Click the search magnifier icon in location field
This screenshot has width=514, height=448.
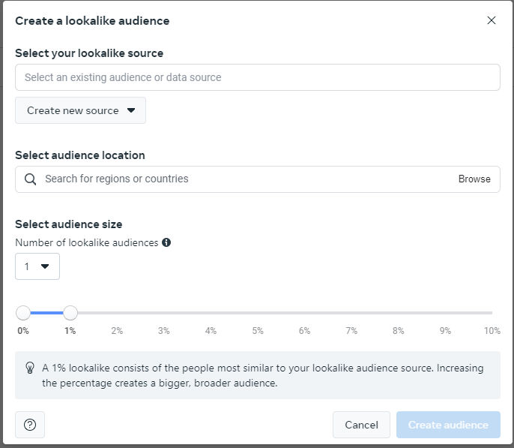pyautogui.click(x=30, y=179)
